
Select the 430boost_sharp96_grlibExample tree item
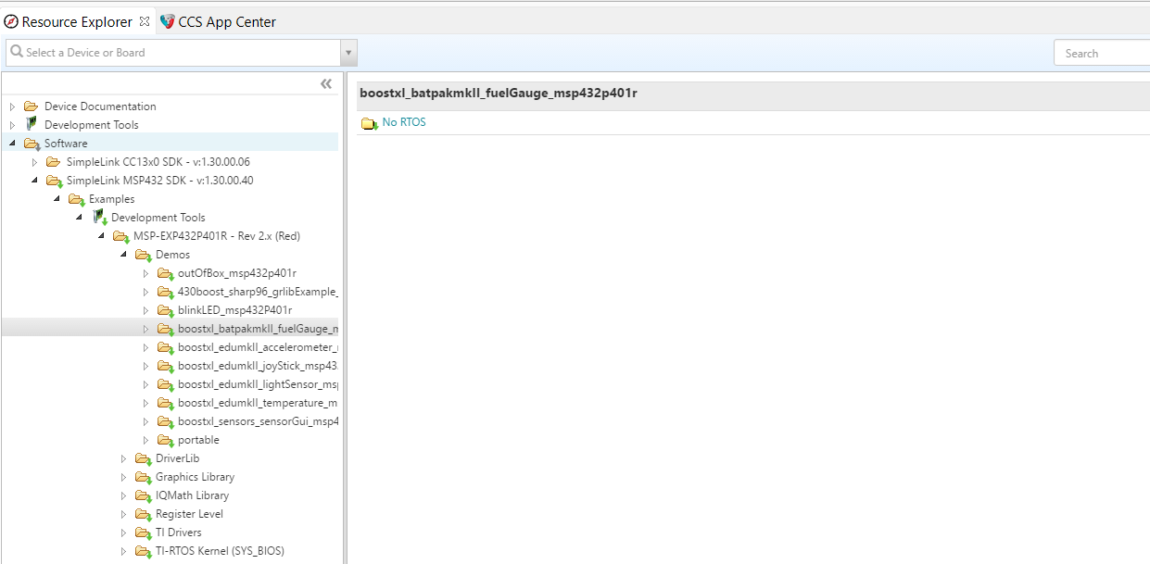pos(258,292)
